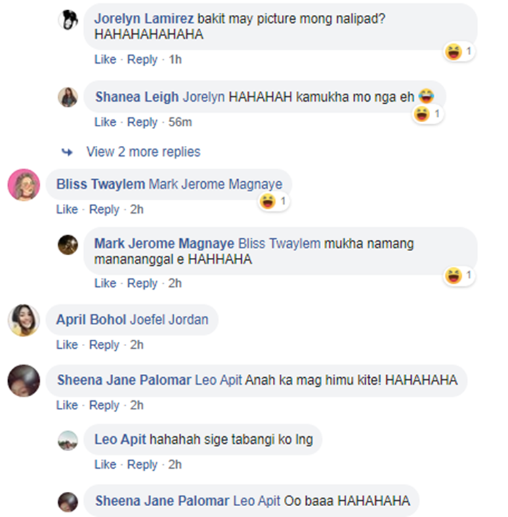
Task: Open the haha reaction on Mark Jerome Magnaye's reply
Action: tap(459, 275)
